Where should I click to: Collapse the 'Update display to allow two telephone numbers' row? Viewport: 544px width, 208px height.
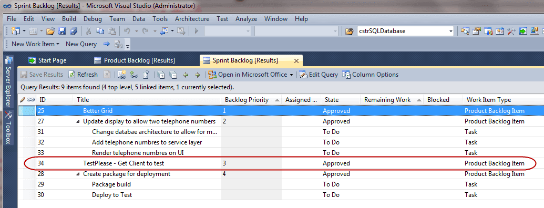78,122
